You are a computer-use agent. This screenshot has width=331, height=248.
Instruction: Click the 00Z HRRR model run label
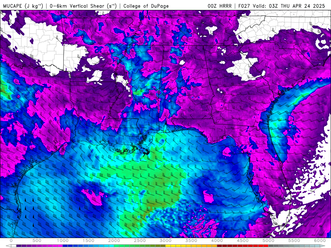[220, 6]
